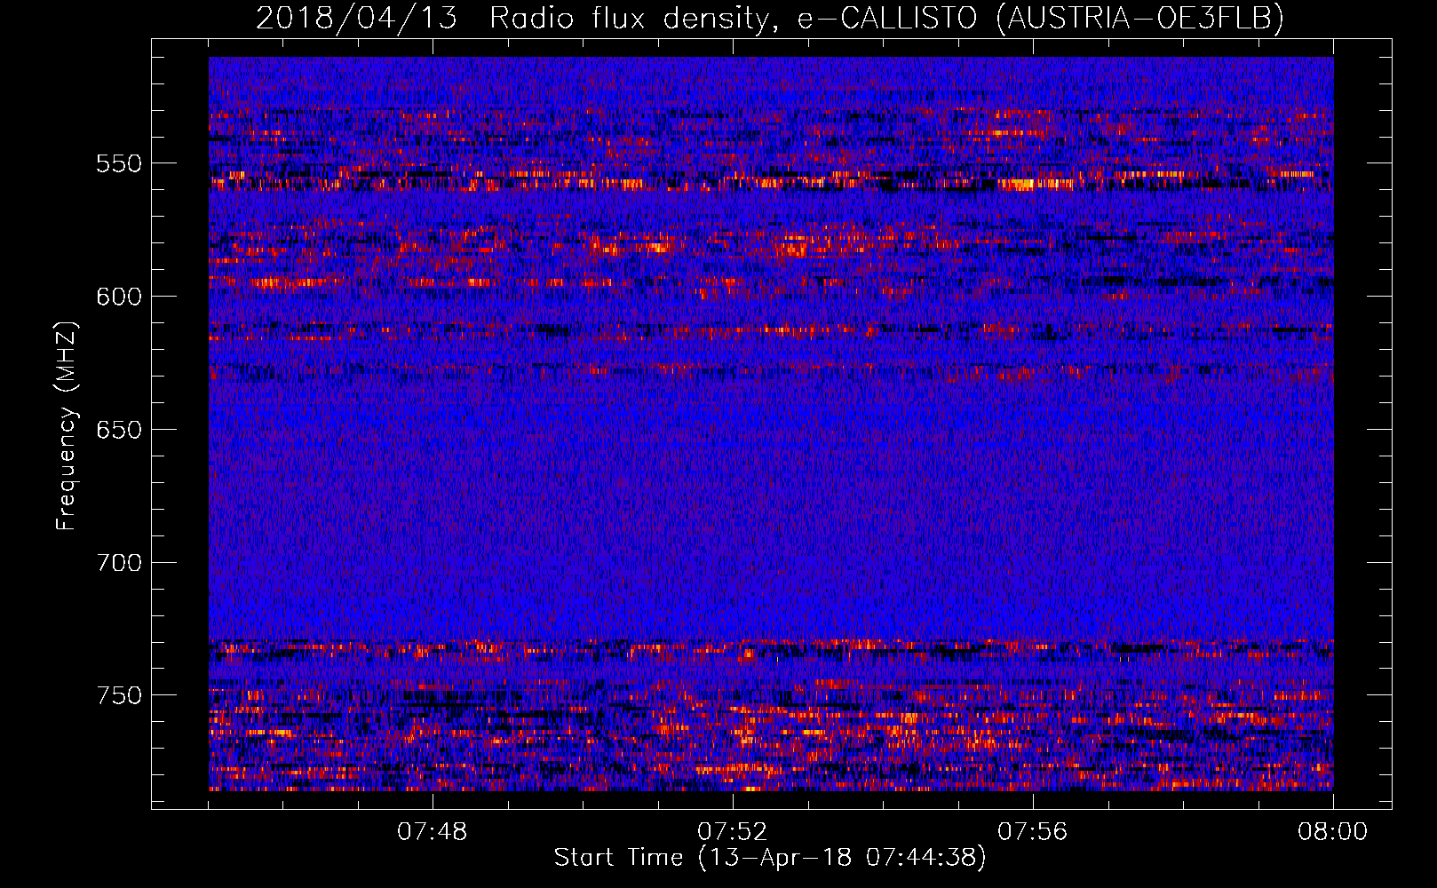Image resolution: width=1437 pixels, height=888 pixels.
Task: Click the 07:52 time axis label
Action: coord(733,832)
